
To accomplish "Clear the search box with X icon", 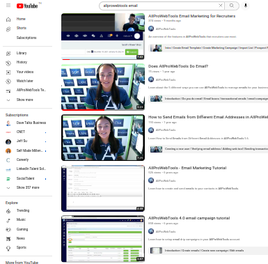I will click(x=221, y=6).
